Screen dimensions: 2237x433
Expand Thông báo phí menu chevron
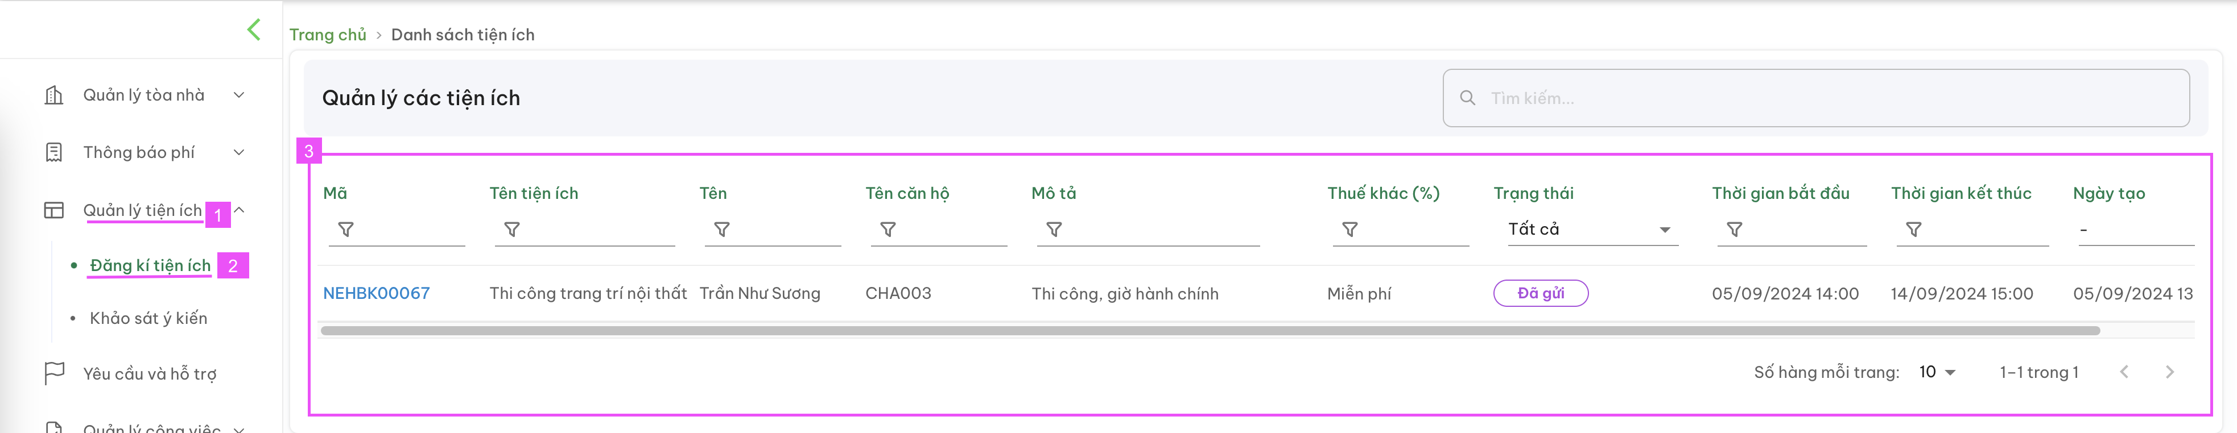[239, 153]
